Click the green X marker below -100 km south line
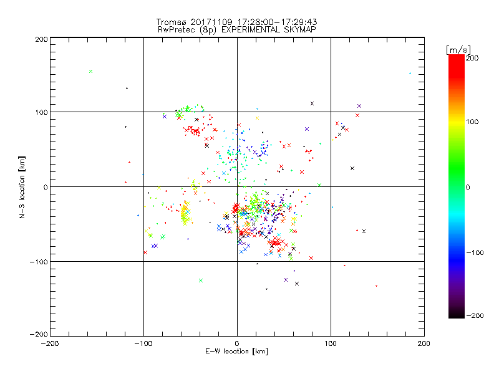Viewport: 499px width, 374px height. click(x=201, y=280)
